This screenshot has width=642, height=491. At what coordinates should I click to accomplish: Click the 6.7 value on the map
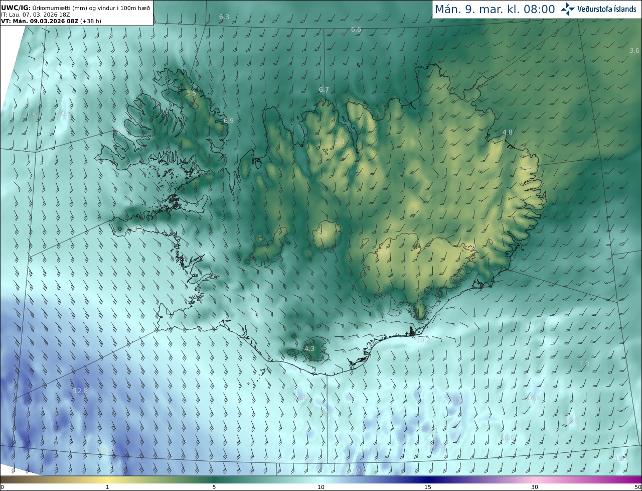tap(324, 89)
